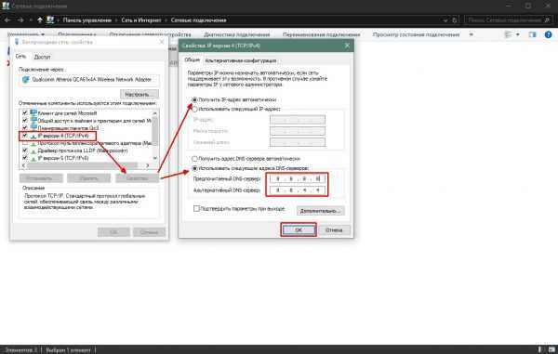Image resolution: width=558 pixels, height=354 pixels.
Task: Uncheck the IP version 6 (TCP/IPv6) checkbox
Action: pos(24,158)
